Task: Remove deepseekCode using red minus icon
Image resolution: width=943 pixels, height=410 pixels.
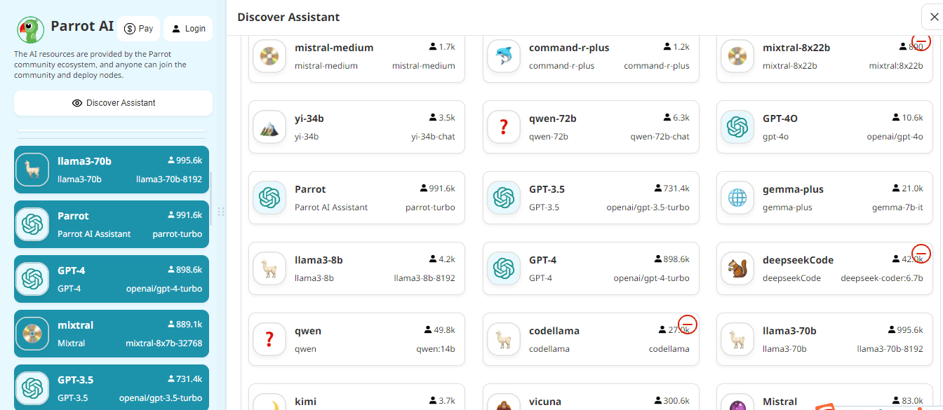Action: point(921,253)
